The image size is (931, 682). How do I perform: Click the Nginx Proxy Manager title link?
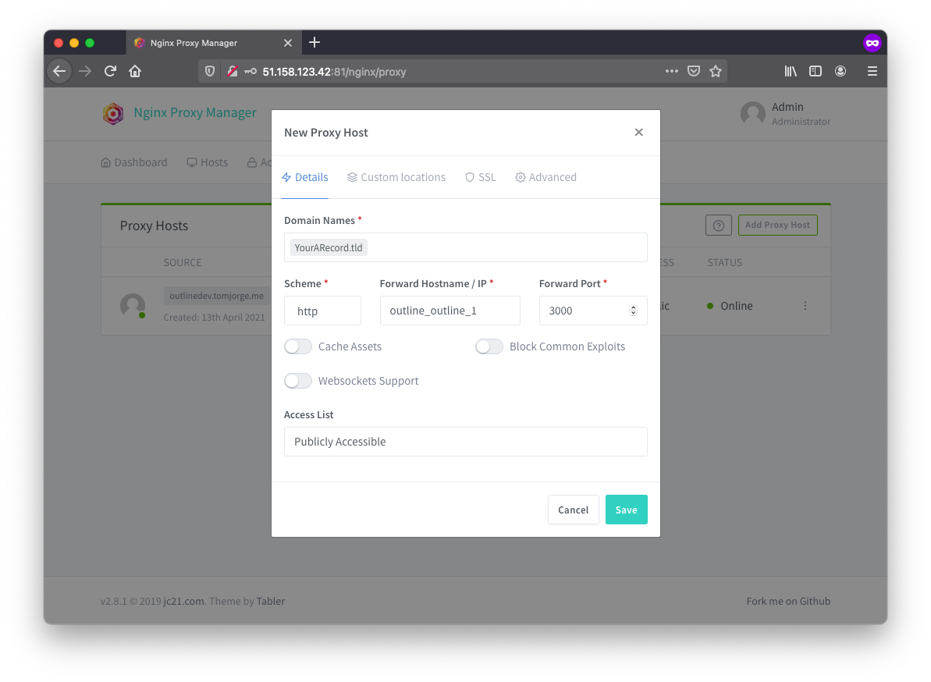(195, 113)
